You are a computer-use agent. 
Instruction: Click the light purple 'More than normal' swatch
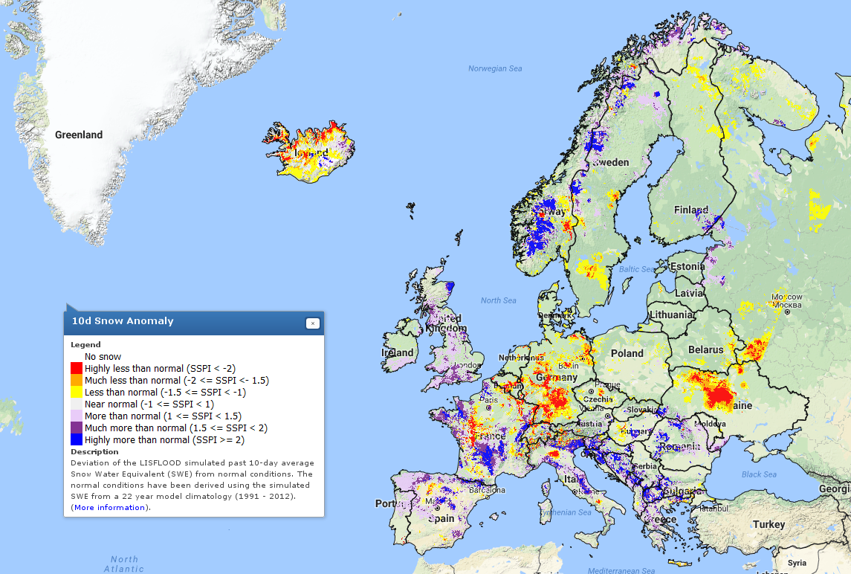click(x=76, y=416)
